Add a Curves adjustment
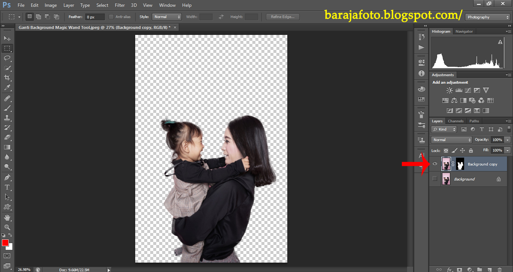 point(468,90)
